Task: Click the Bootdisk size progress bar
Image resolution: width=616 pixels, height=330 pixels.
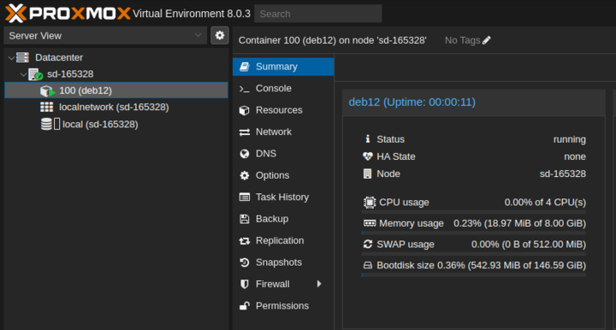Action: [x=474, y=275]
